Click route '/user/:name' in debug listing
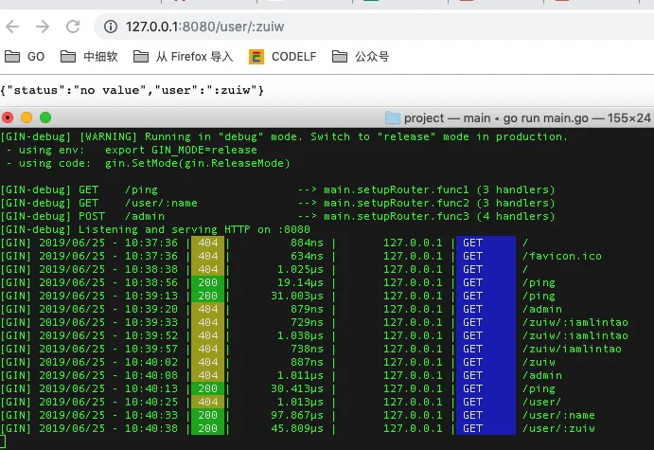The width and height of the screenshot is (654, 450). pyautogui.click(x=162, y=204)
